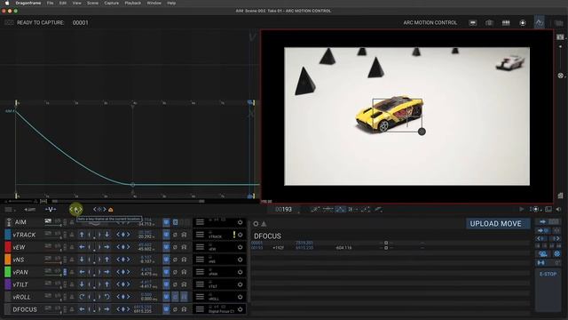Toggle power for vEW motor
This screenshot has height=320, width=568.
coord(240,247)
